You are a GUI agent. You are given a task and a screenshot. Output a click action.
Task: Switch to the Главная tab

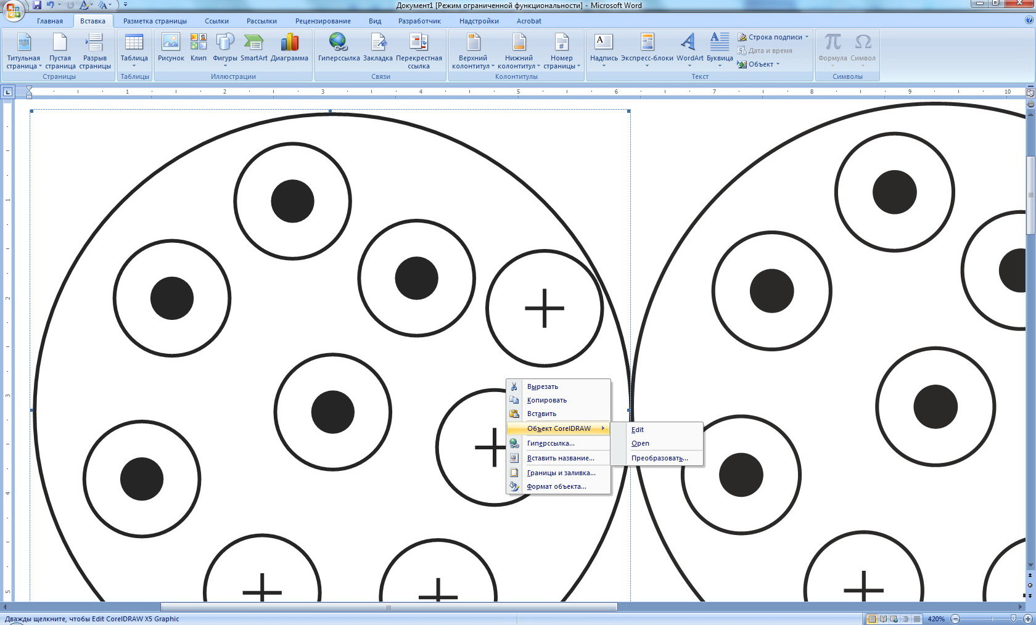click(x=50, y=21)
